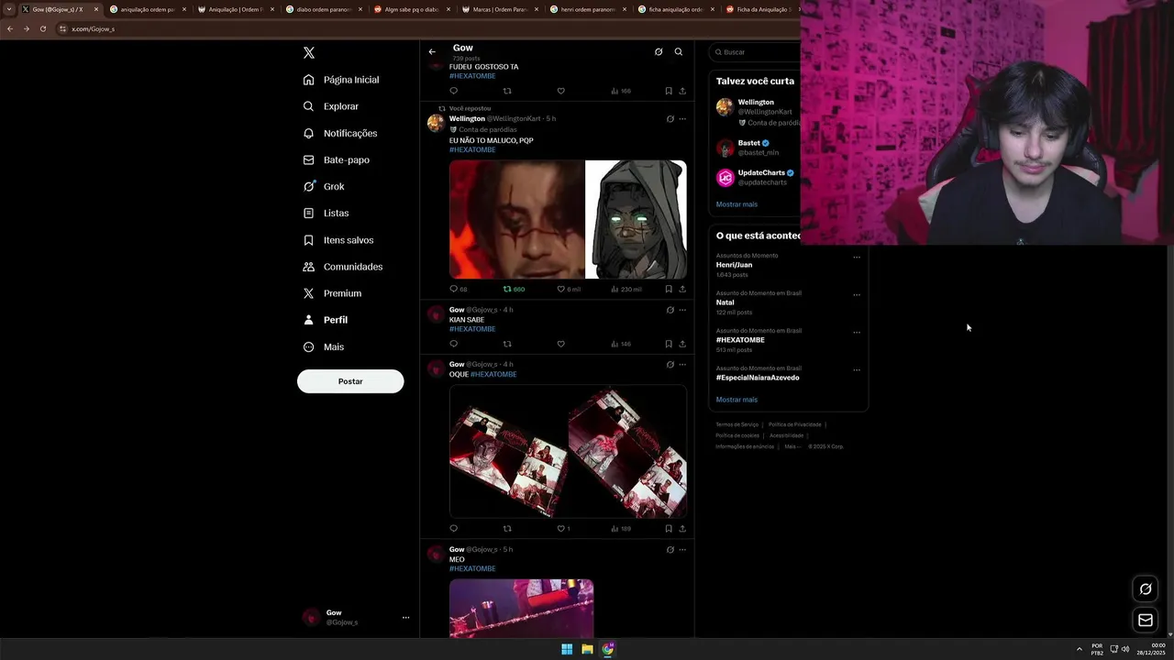Screen dimensions: 1174x660
Task: Click the Buscar search field
Action: [756, 52]
